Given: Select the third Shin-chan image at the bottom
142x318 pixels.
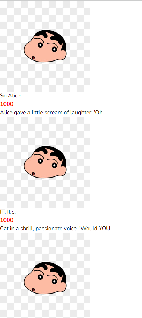Looking at the screenshot, I should [x=45, y=275].
